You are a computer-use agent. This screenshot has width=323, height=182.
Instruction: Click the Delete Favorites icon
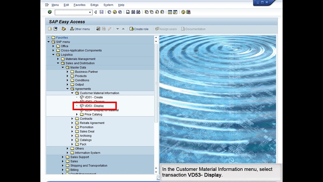[x=104, y=29]
